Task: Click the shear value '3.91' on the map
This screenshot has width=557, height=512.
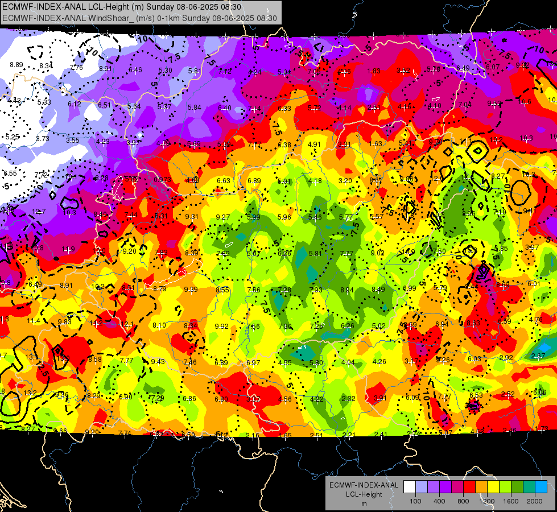Action: [x=379, y=398]
